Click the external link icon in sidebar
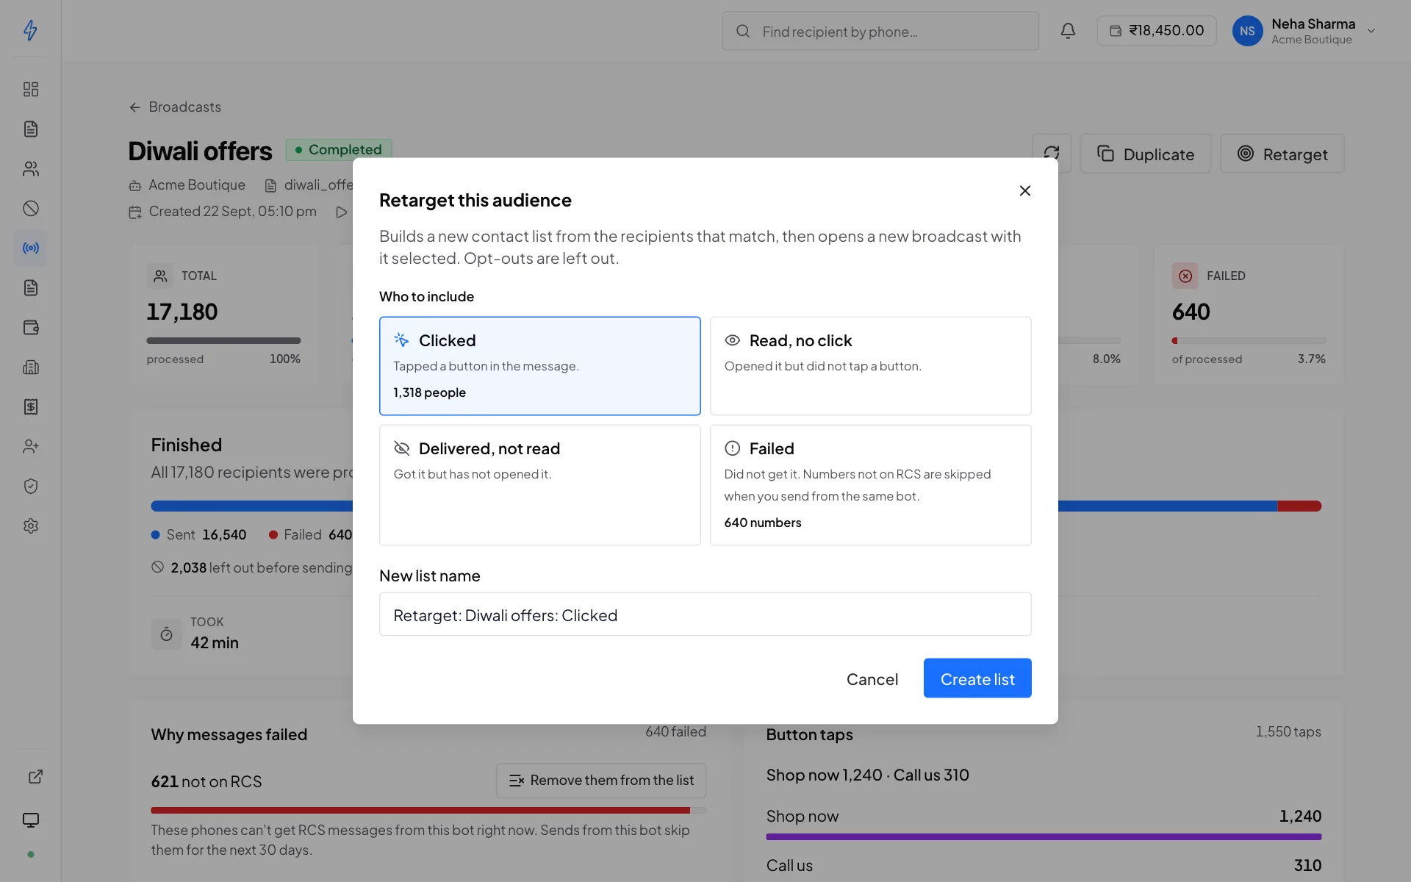 coord(35,777)
